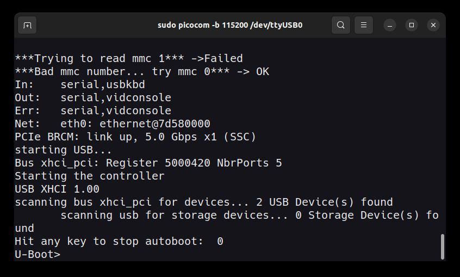This screenshot has width=460, height=277.
Task: Click the window title picocom text
Action: tap(229, 25)
